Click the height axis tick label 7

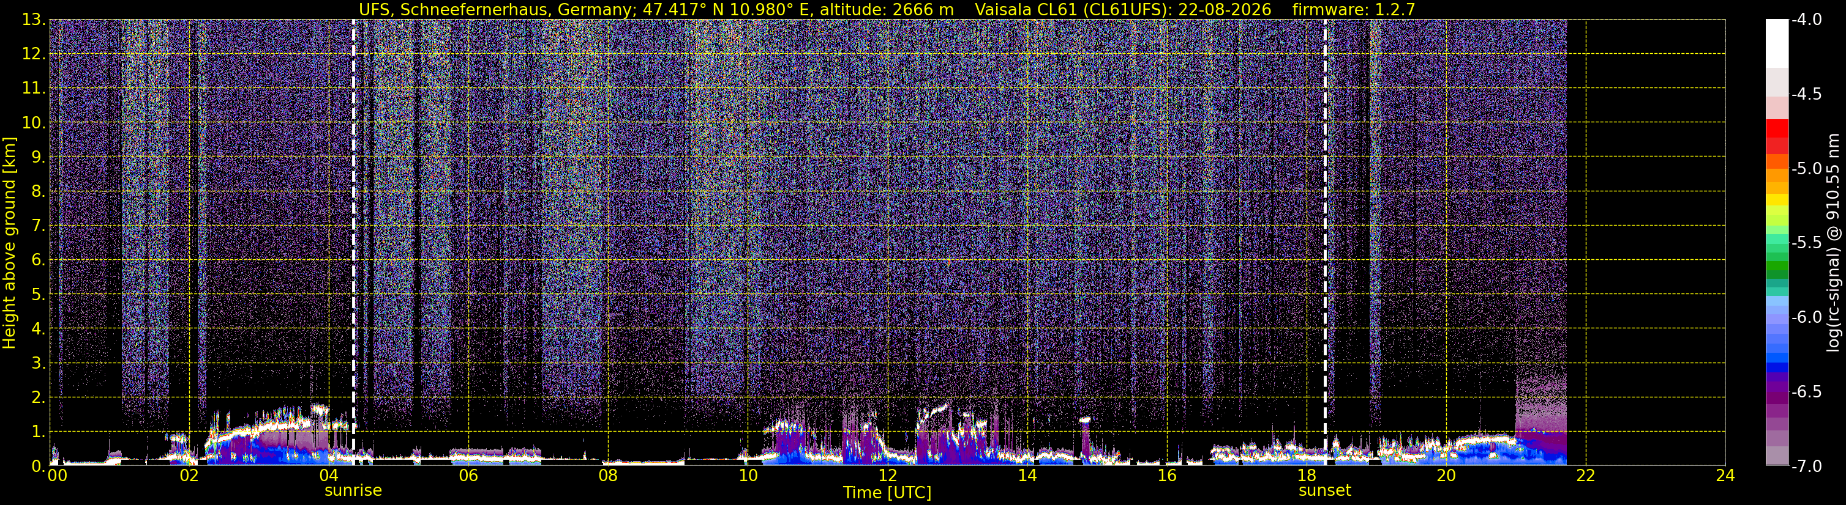coord(39,226)
